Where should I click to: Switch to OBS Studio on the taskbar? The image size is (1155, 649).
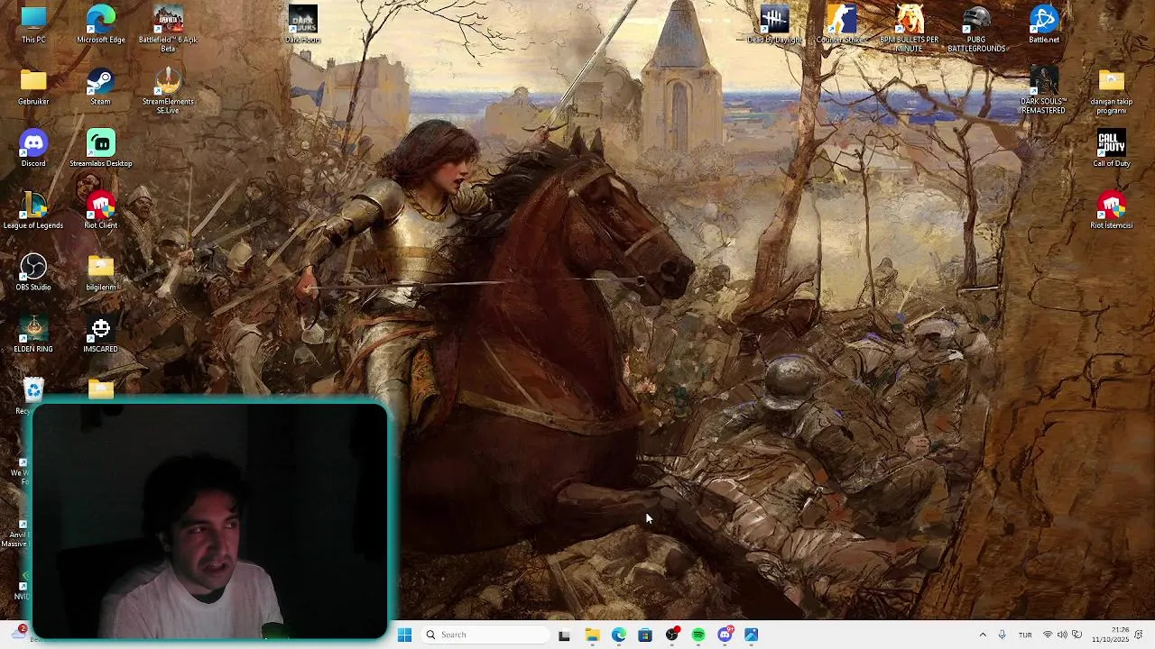pyautogui.click(x=671, y=635)
